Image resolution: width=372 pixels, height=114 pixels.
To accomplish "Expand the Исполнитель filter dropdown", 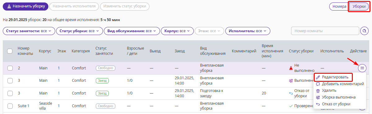I will point(248,31).
